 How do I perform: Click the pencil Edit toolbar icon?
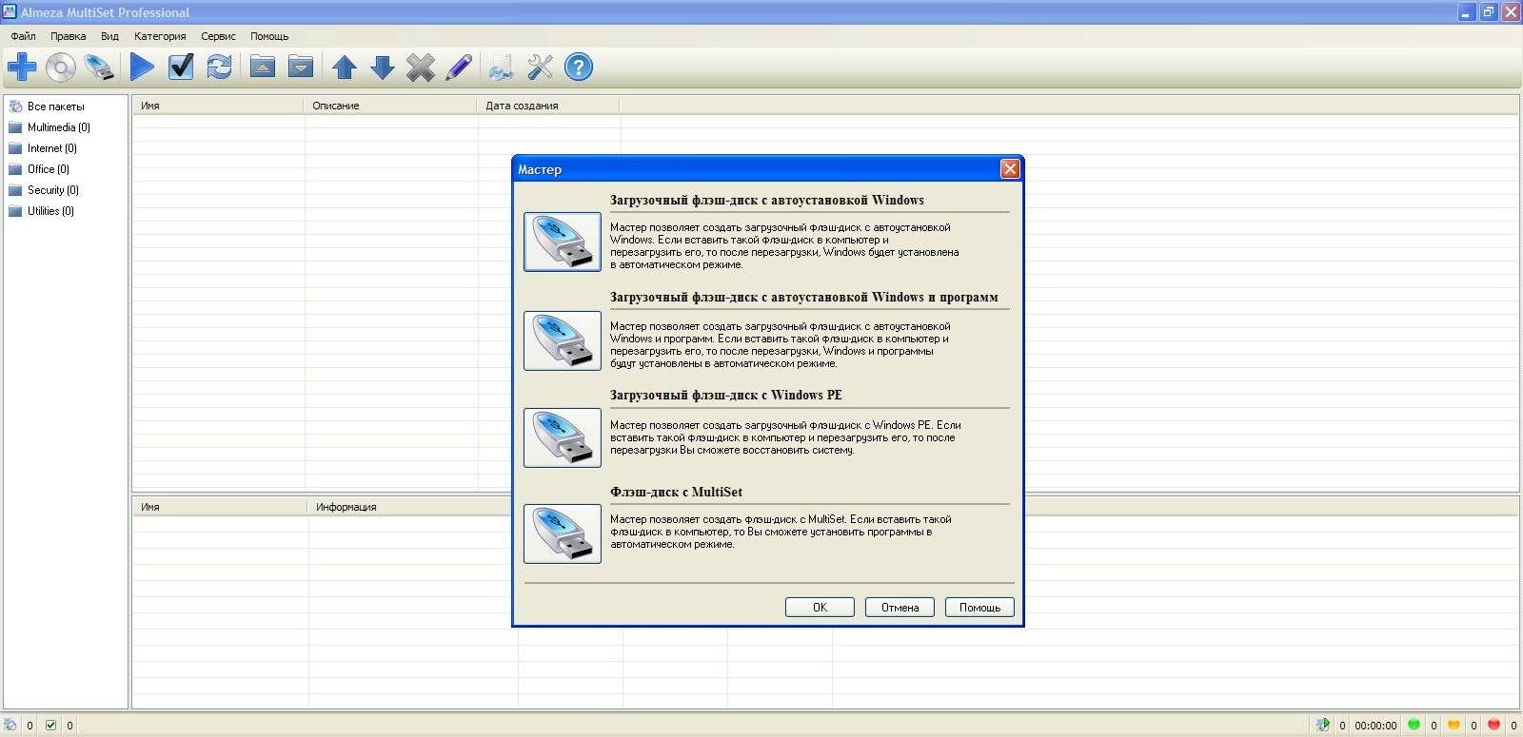pyautogui.click(x=459, y=68)
